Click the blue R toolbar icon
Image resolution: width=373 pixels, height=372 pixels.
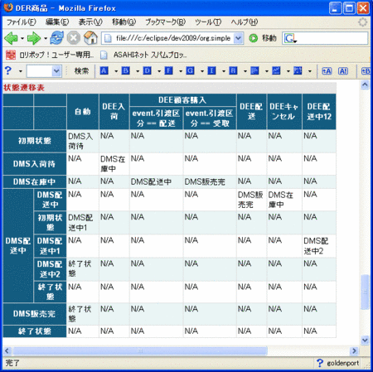click(x=233, y=70)
